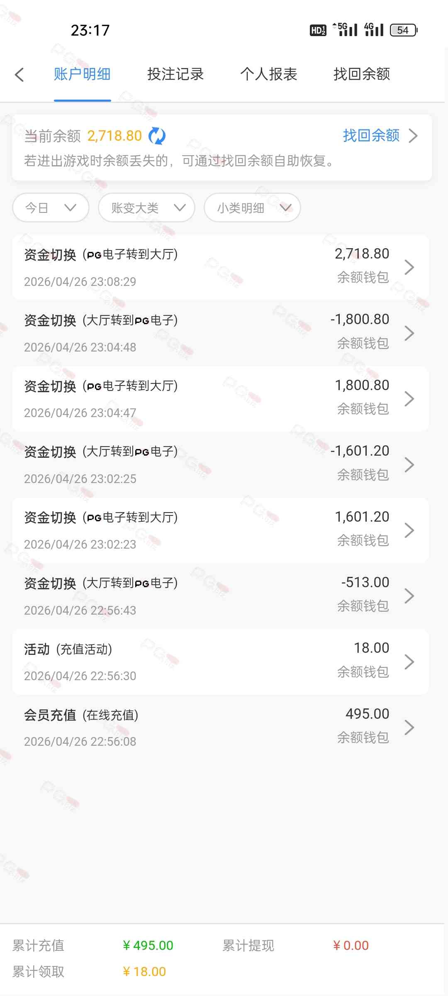Switch to the 投注记录 tab
This screenshot has width=448, height=996.
tap(175, 74)
